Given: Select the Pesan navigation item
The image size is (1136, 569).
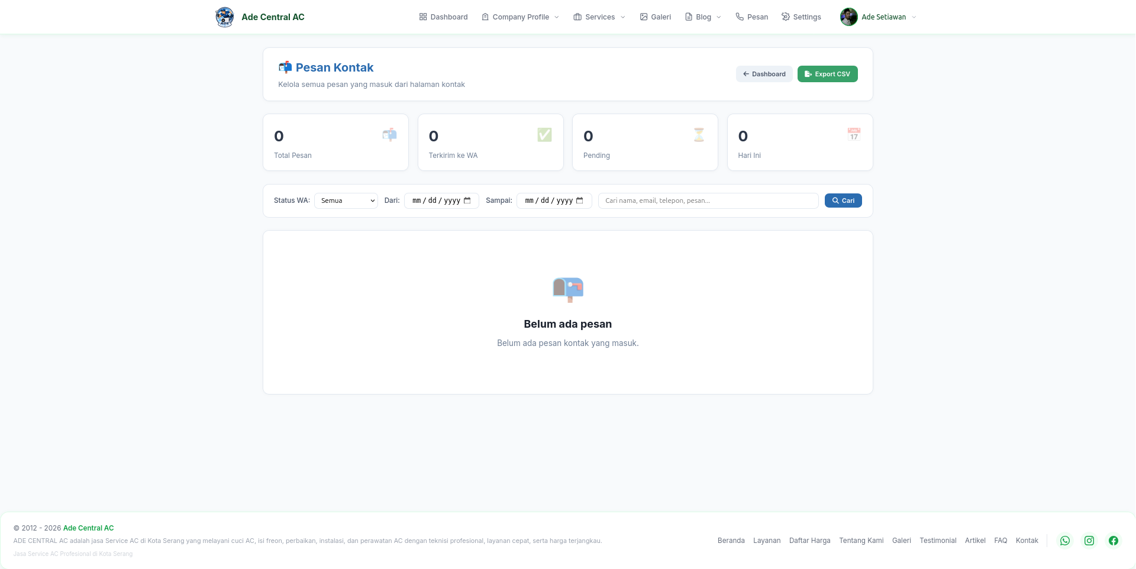Looking at the screenshot, I should (752, 17).
